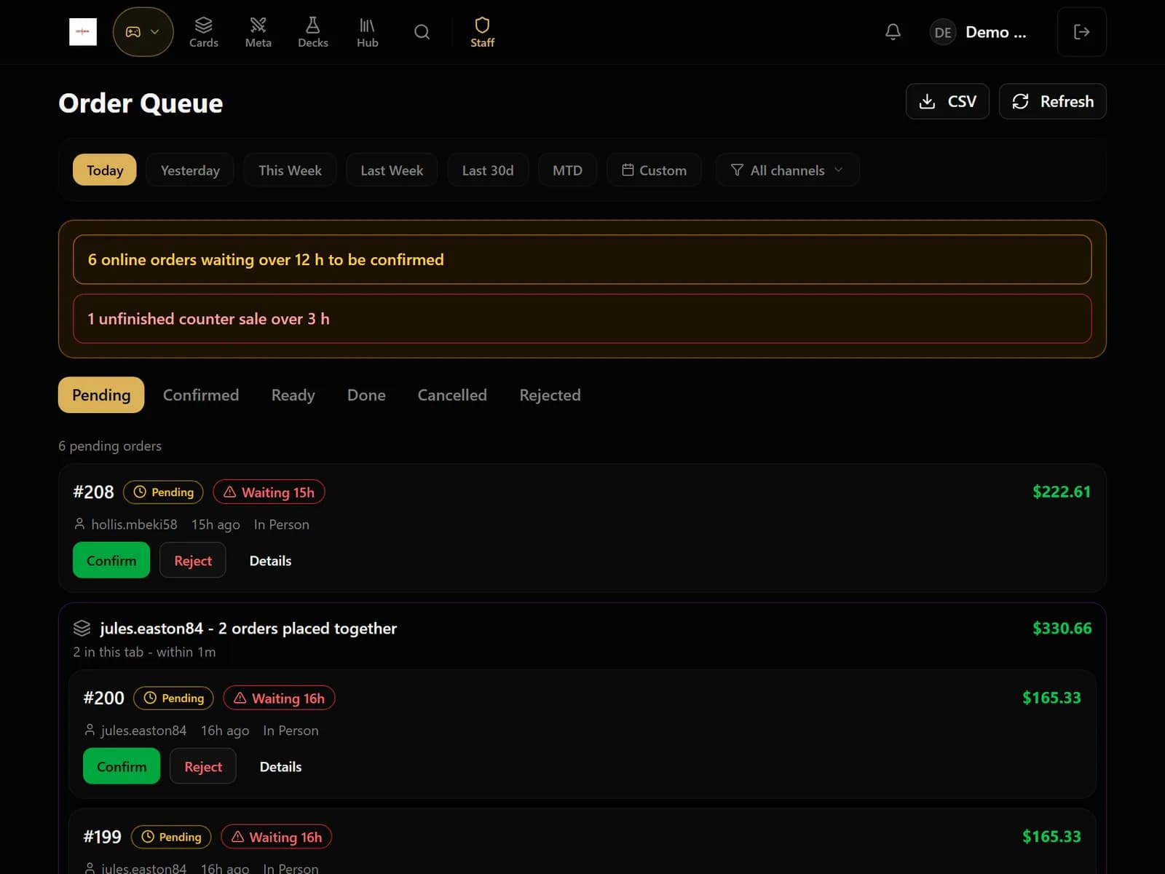Switch to the Ready status tab

tap(293, 395)
